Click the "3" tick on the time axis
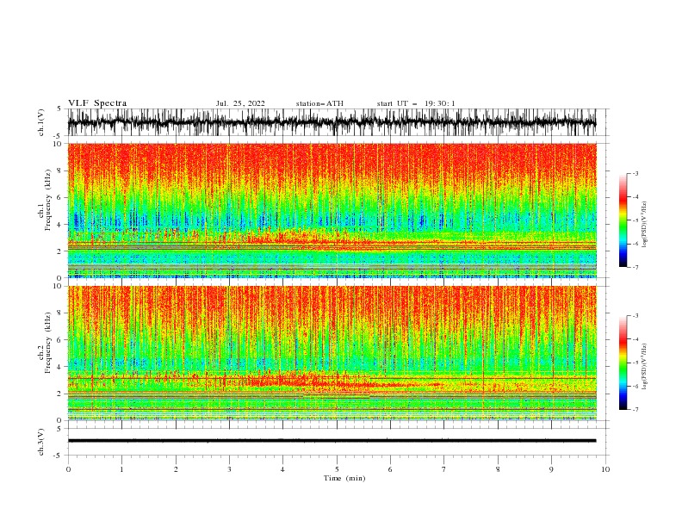The image size is (682, 527). tap(229, 469)
